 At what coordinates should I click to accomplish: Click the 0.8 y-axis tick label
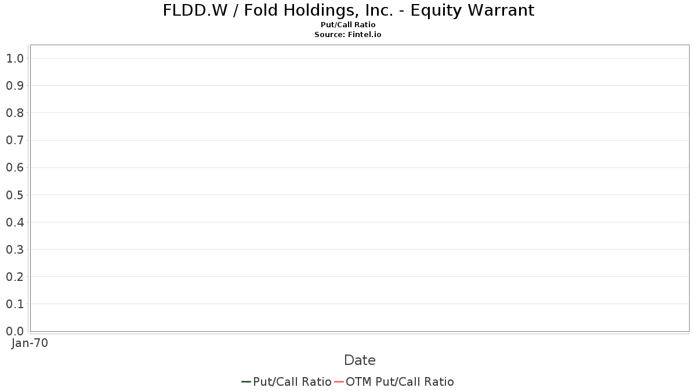point(14,113)
